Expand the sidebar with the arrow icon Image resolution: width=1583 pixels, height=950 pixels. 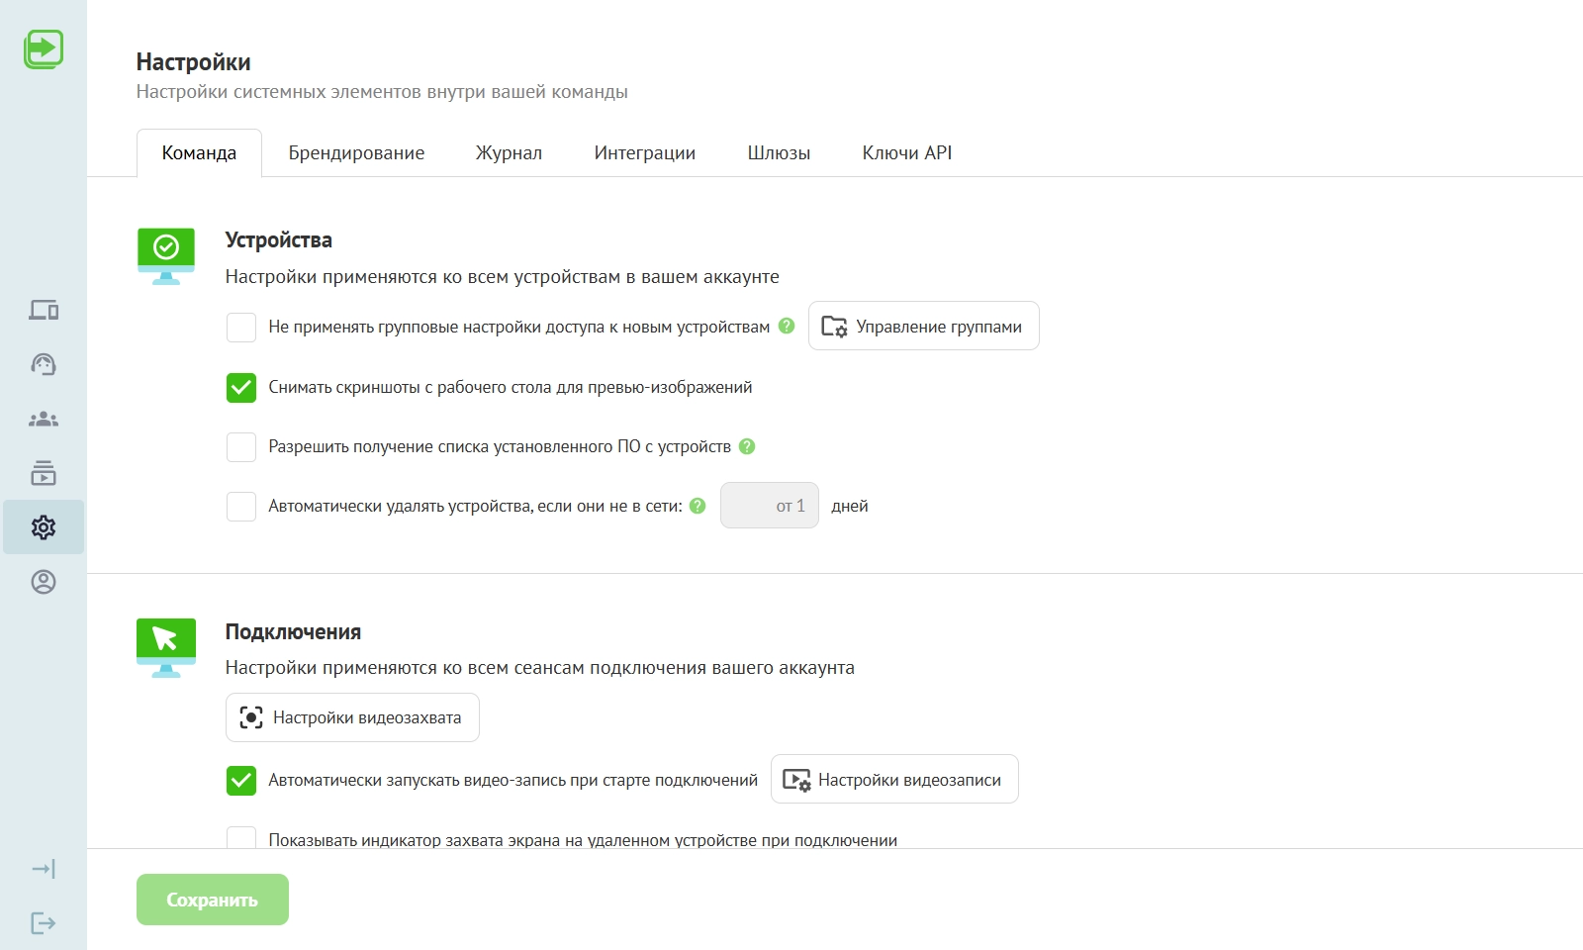[x=44, y=869]
